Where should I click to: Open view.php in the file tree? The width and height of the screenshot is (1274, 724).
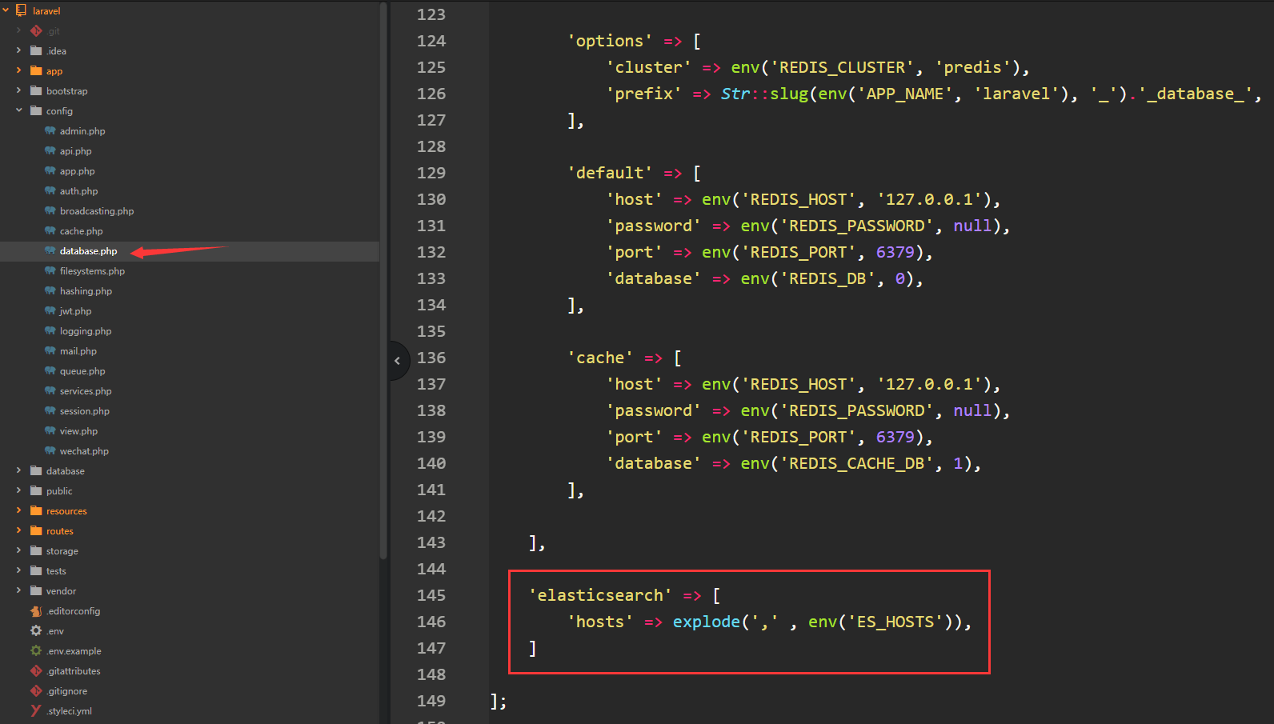tap(78, 431)
